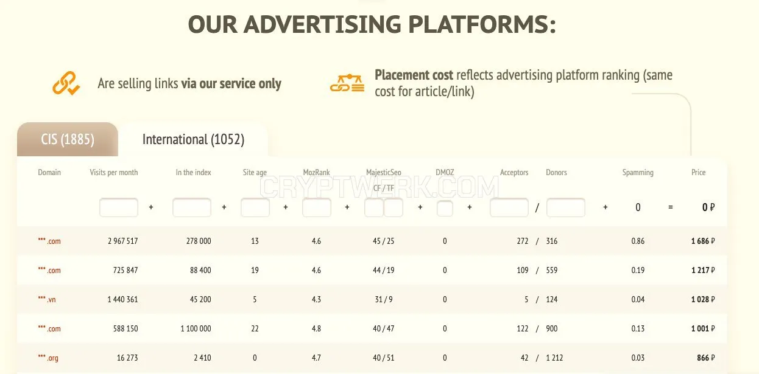
Task: Select the Site age filter input
Action: point(255,207)
